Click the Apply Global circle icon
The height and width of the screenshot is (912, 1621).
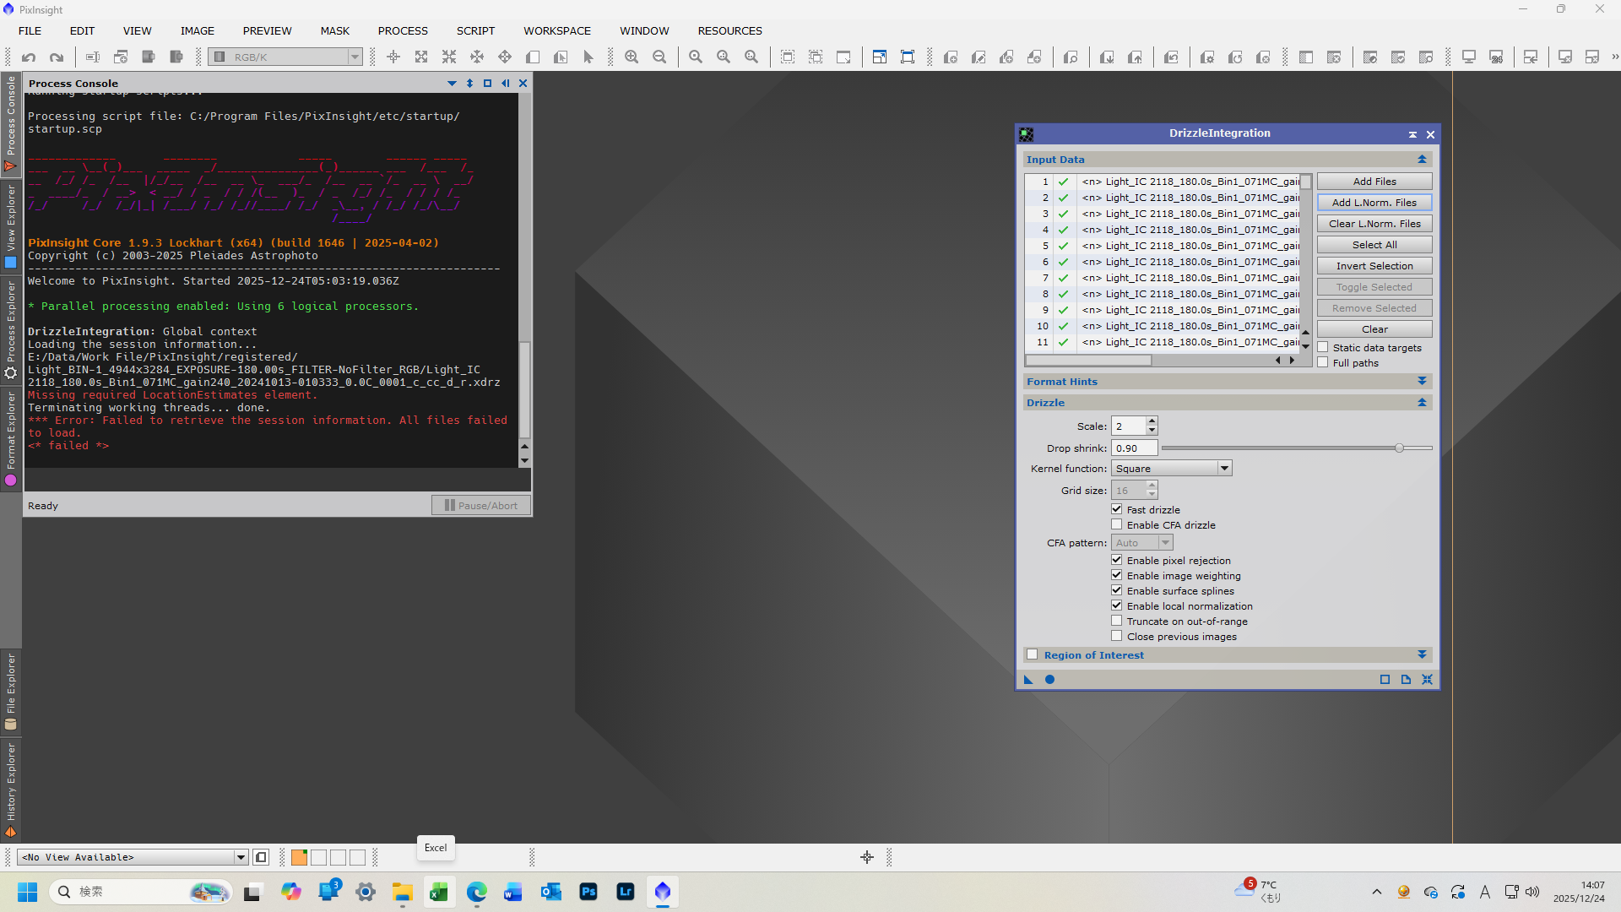[x=1049, y=680]
